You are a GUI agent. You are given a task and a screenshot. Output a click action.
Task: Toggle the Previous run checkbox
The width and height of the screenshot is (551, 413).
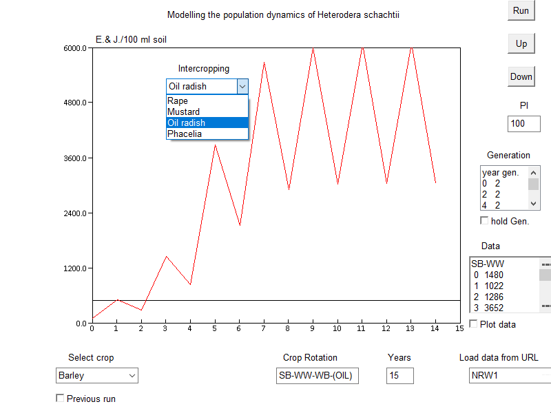60,398
